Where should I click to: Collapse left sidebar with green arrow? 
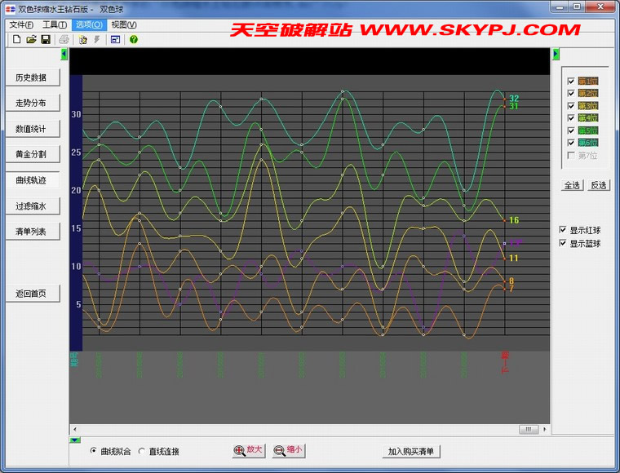(x=64, y=54)
